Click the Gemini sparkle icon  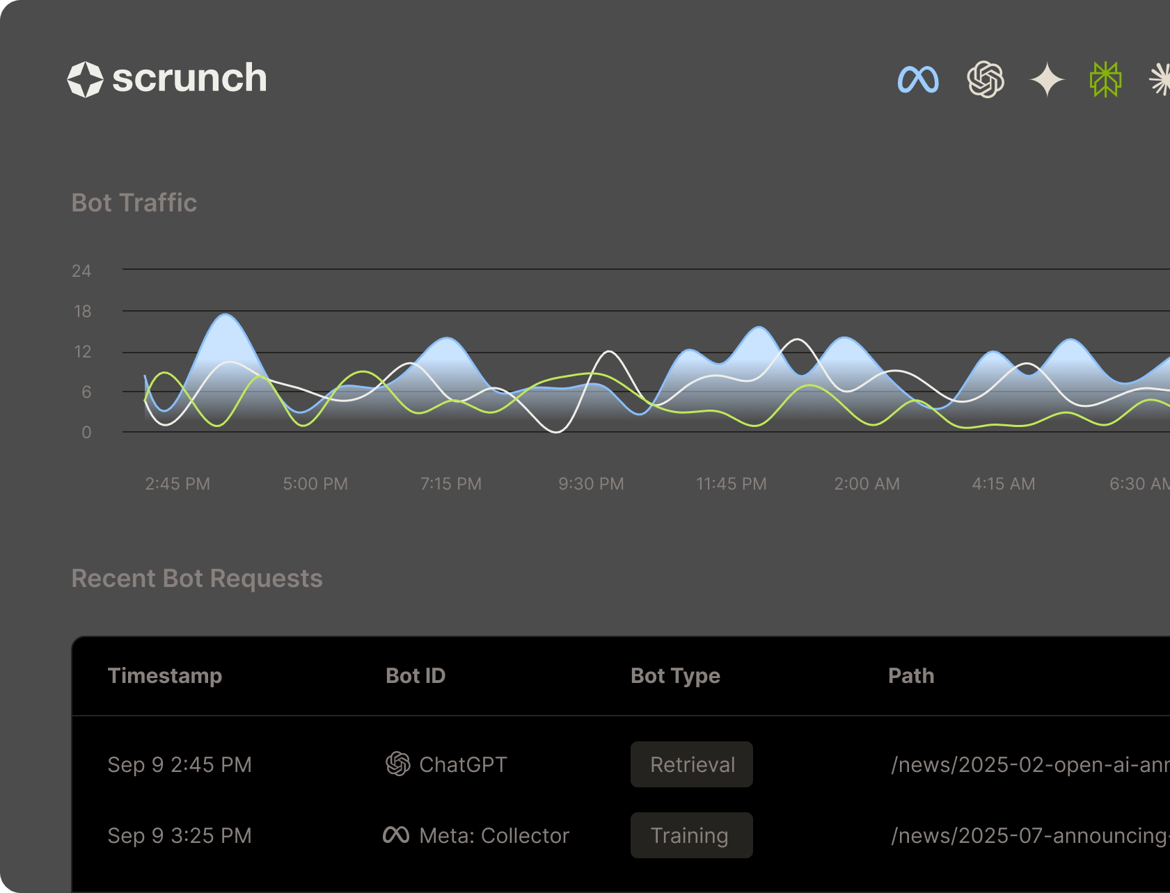(x=1045, y=79)
